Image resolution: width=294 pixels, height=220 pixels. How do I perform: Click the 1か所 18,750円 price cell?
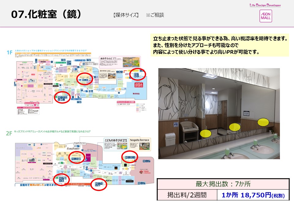pyautogui.click(x=253, y=195)
